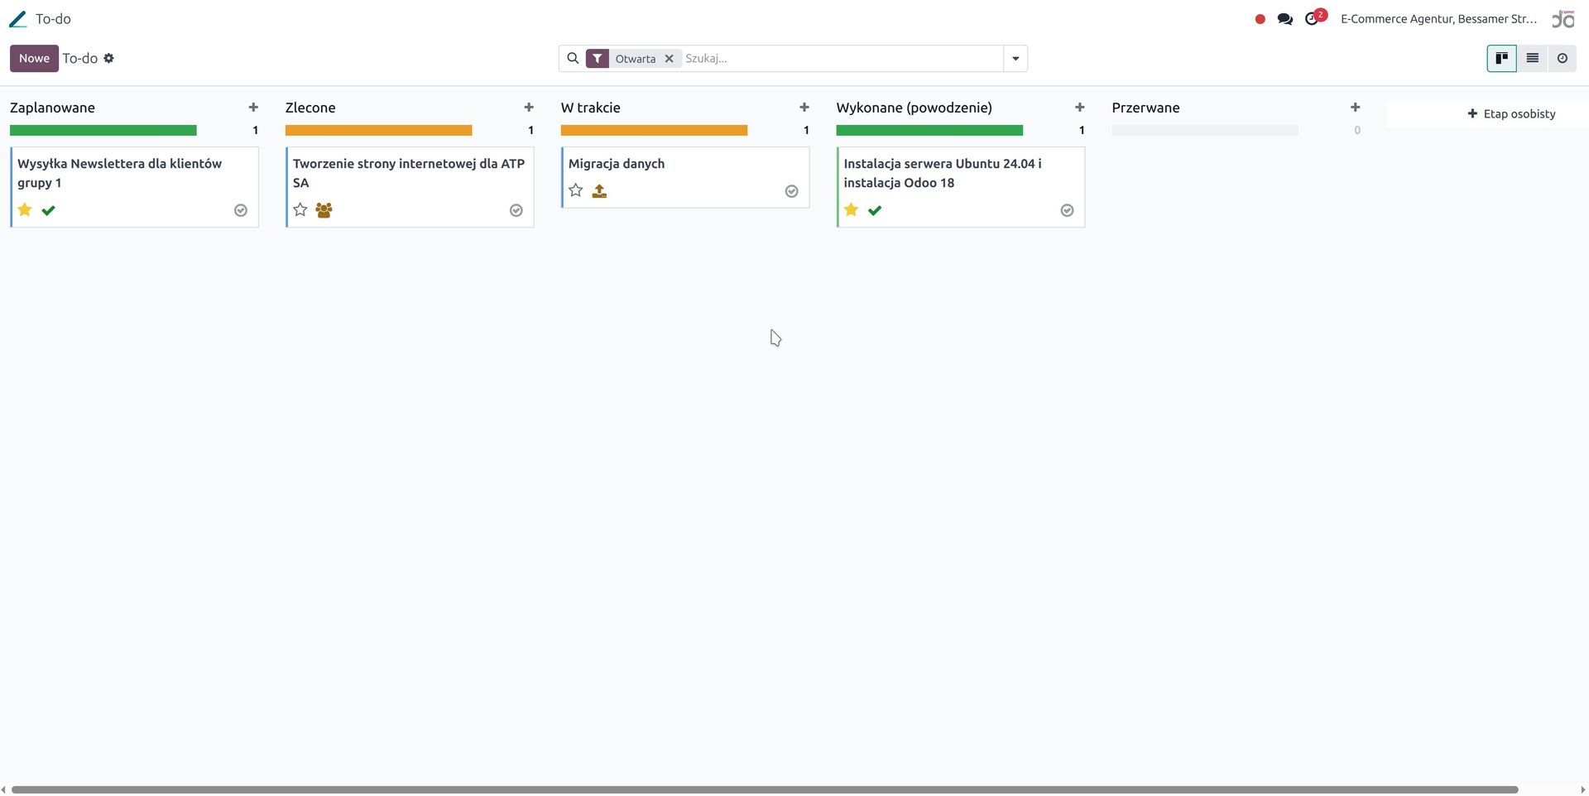1589x796 pixels.
Task: Open the user avatar menu
Action: tap(1563, 19)
